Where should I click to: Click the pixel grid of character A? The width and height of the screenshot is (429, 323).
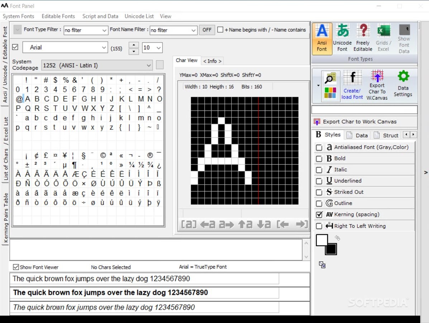(x=244, y=151)
